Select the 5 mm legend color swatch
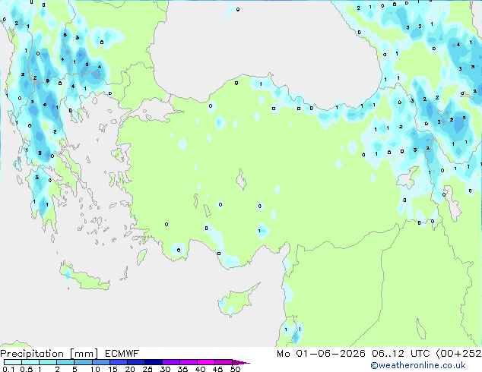482x372 pixels. coord(83,362)
